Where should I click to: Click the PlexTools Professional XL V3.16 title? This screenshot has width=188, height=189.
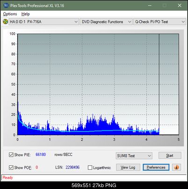(37, 6)
